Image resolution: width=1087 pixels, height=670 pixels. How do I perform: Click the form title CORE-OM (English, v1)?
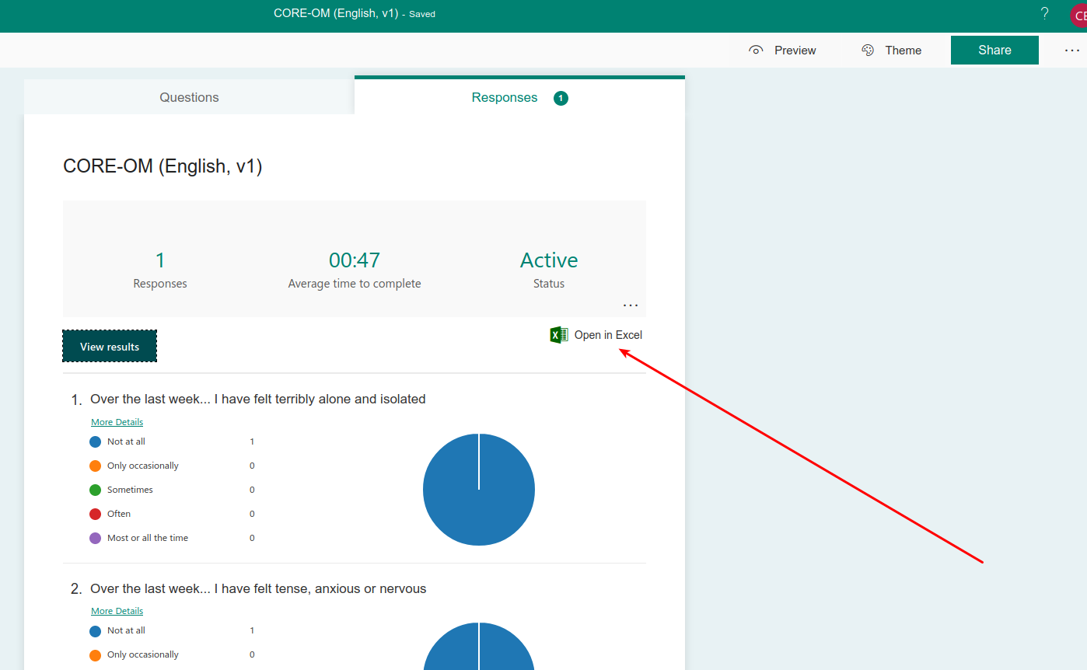(162, 166)
